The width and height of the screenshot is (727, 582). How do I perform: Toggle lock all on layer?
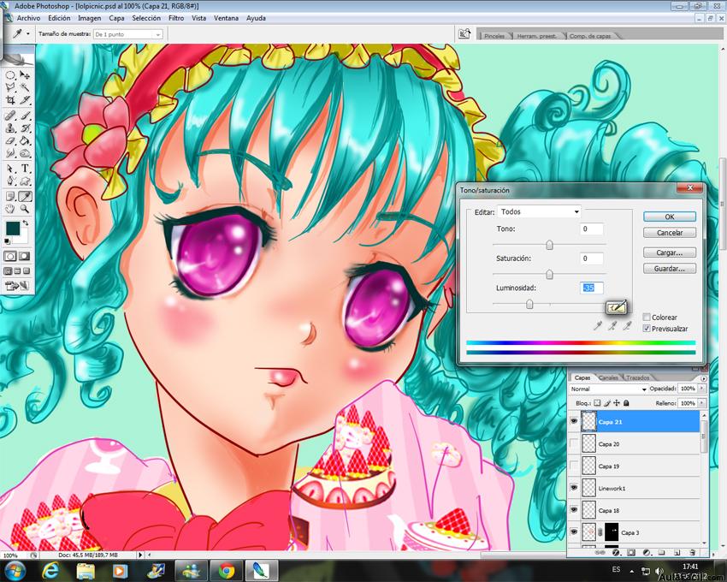pos(626,403)
